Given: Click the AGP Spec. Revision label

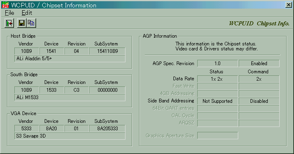Looking at the screenshot, I should click(x=173, y=63).
